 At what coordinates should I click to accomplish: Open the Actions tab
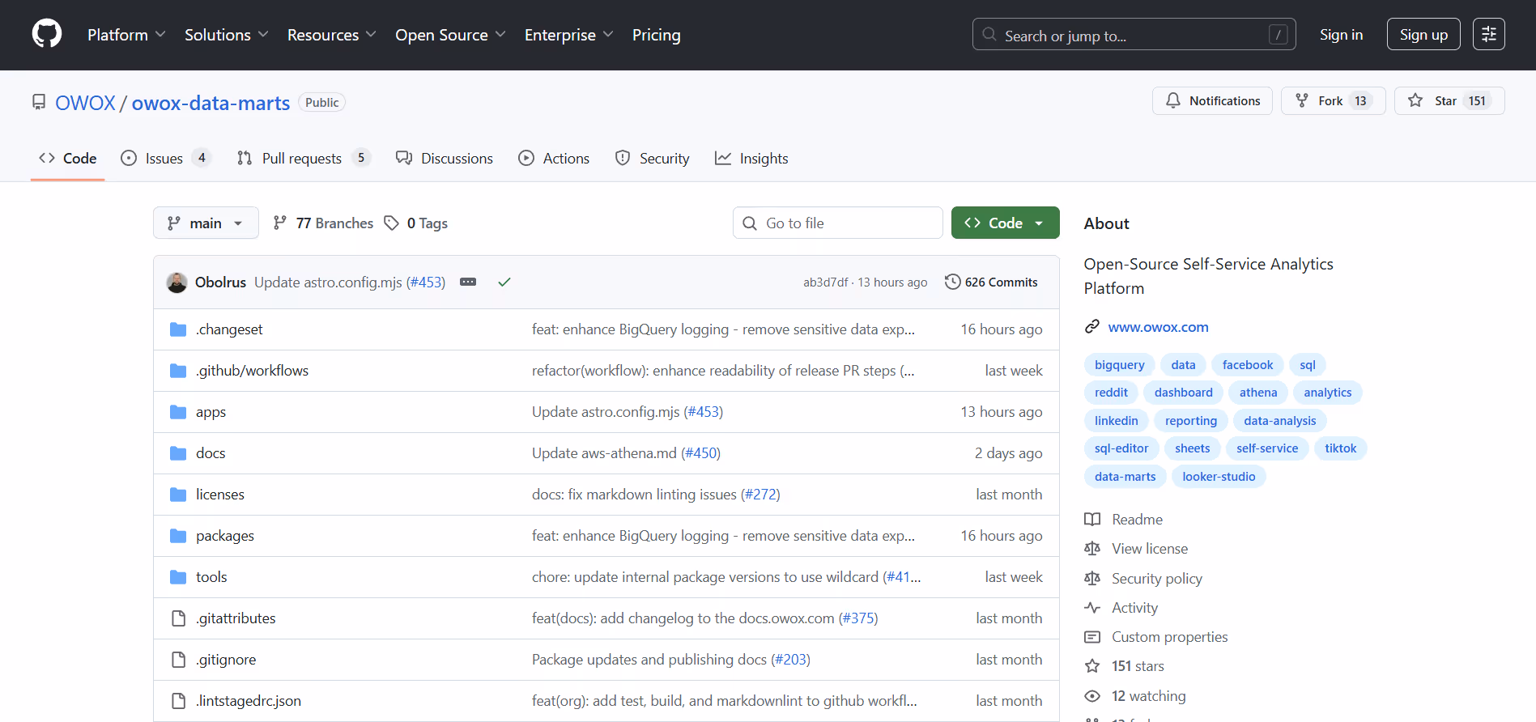click(554, 159)
